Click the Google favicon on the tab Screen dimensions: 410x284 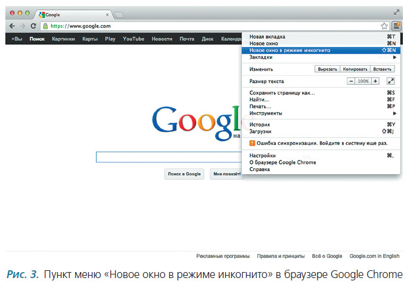[42, 15]
